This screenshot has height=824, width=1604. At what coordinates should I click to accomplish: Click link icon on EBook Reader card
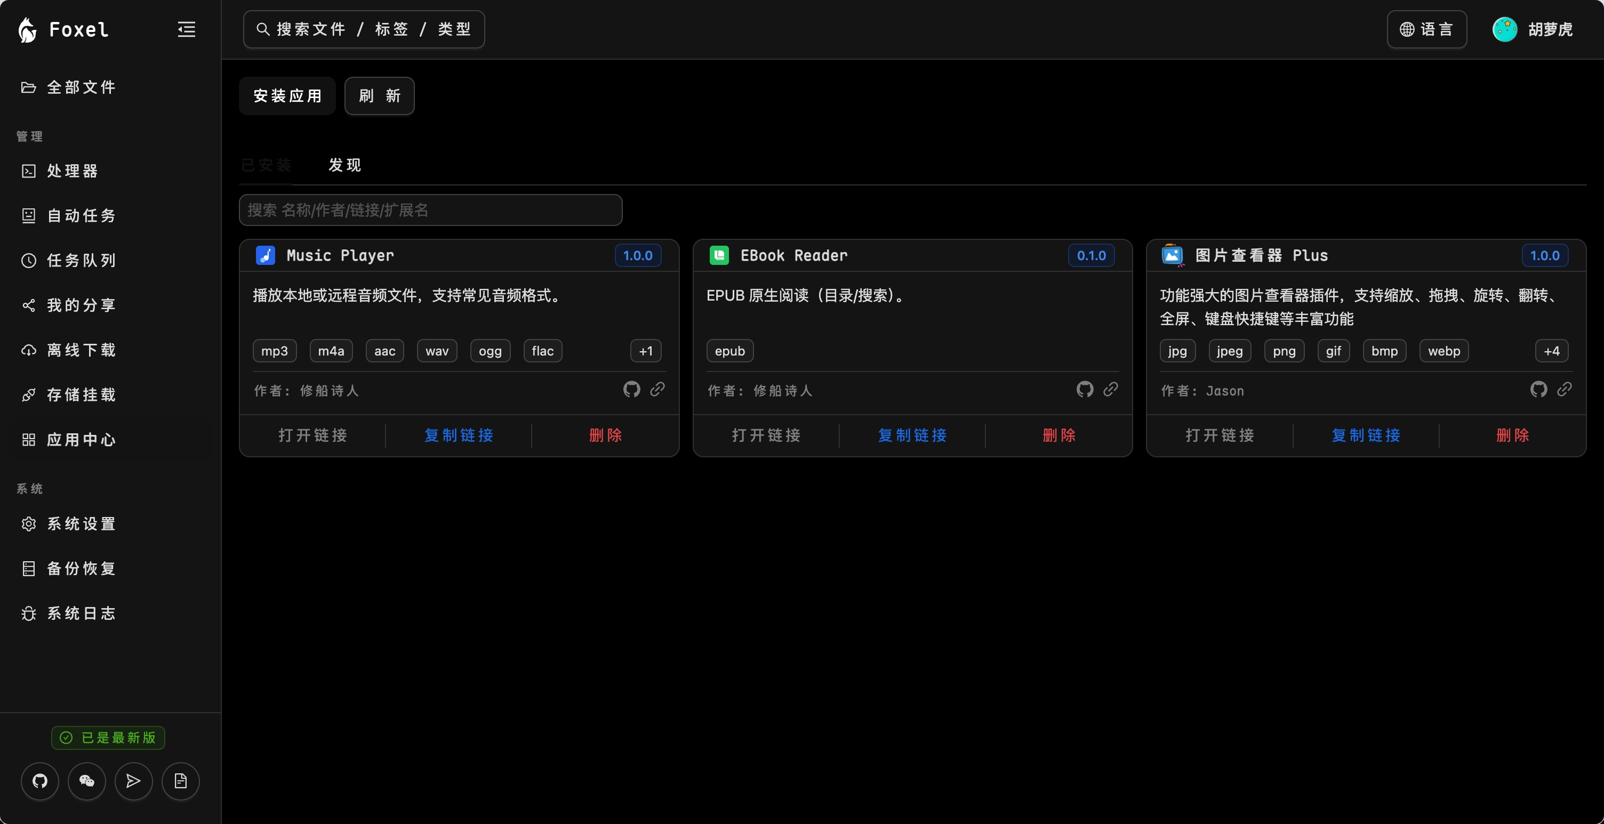(x=1110, y=390)
